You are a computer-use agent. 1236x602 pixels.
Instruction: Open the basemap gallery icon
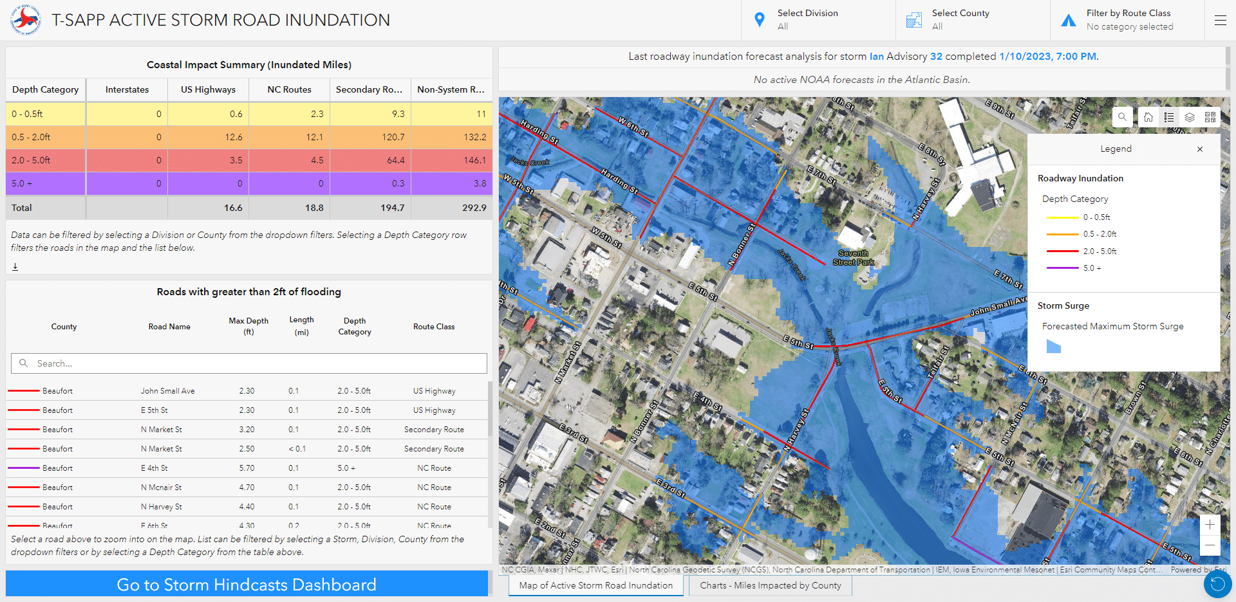click(x=1210, y=117)
